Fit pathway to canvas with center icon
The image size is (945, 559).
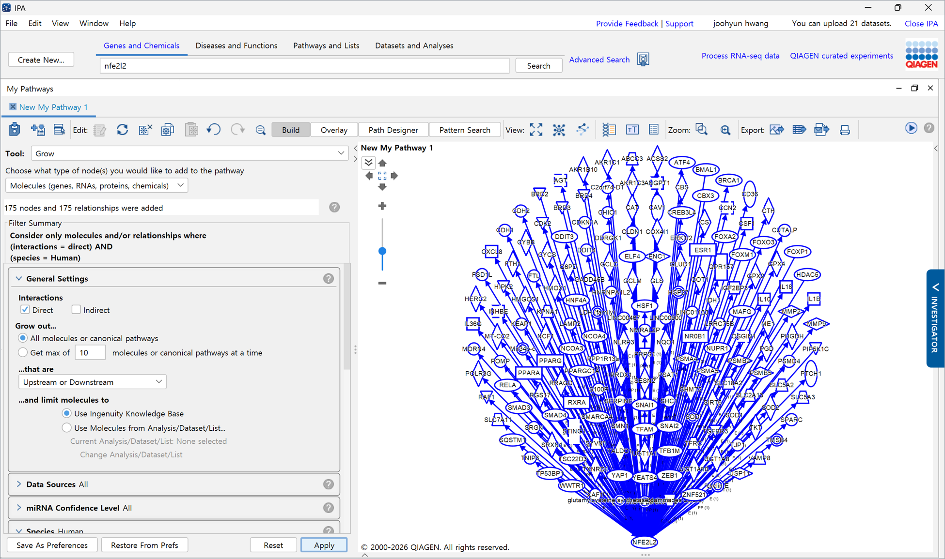pos(382,175)
